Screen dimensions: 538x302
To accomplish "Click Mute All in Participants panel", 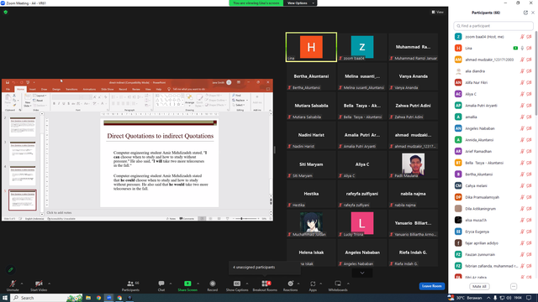I will pyautogui.click(x=479, y=286).
